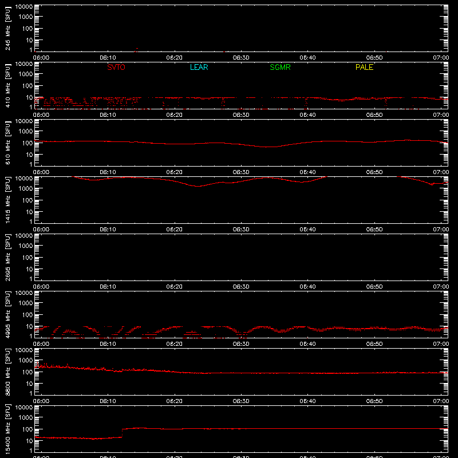
Task: Click 06:40 time label below 610 MHz plot
Action: coord(307,172)
